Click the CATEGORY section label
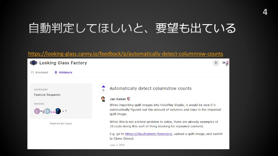Screen dimensions: 278x156 coord(41,90)
